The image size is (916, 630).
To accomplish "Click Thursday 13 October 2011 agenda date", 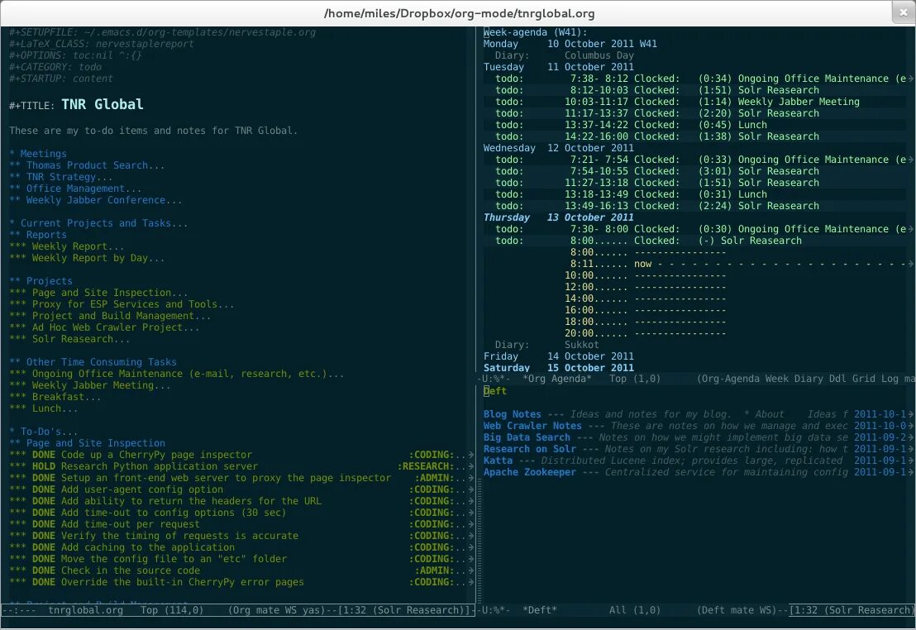I will pos(559,217).
